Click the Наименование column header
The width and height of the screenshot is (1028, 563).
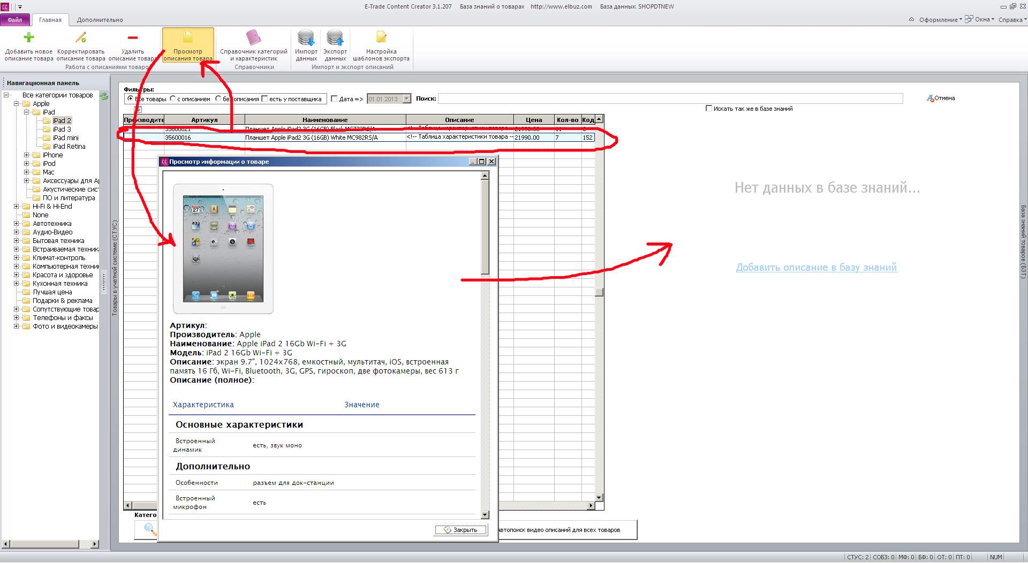click(325, 120)
